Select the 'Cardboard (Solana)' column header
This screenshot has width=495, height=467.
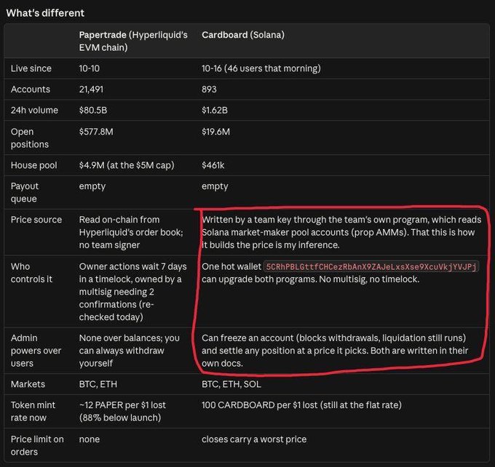(x=243, y=35)
